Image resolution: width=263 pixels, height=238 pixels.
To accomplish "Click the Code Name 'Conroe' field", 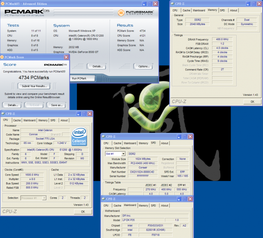I will tap(33, 134).
